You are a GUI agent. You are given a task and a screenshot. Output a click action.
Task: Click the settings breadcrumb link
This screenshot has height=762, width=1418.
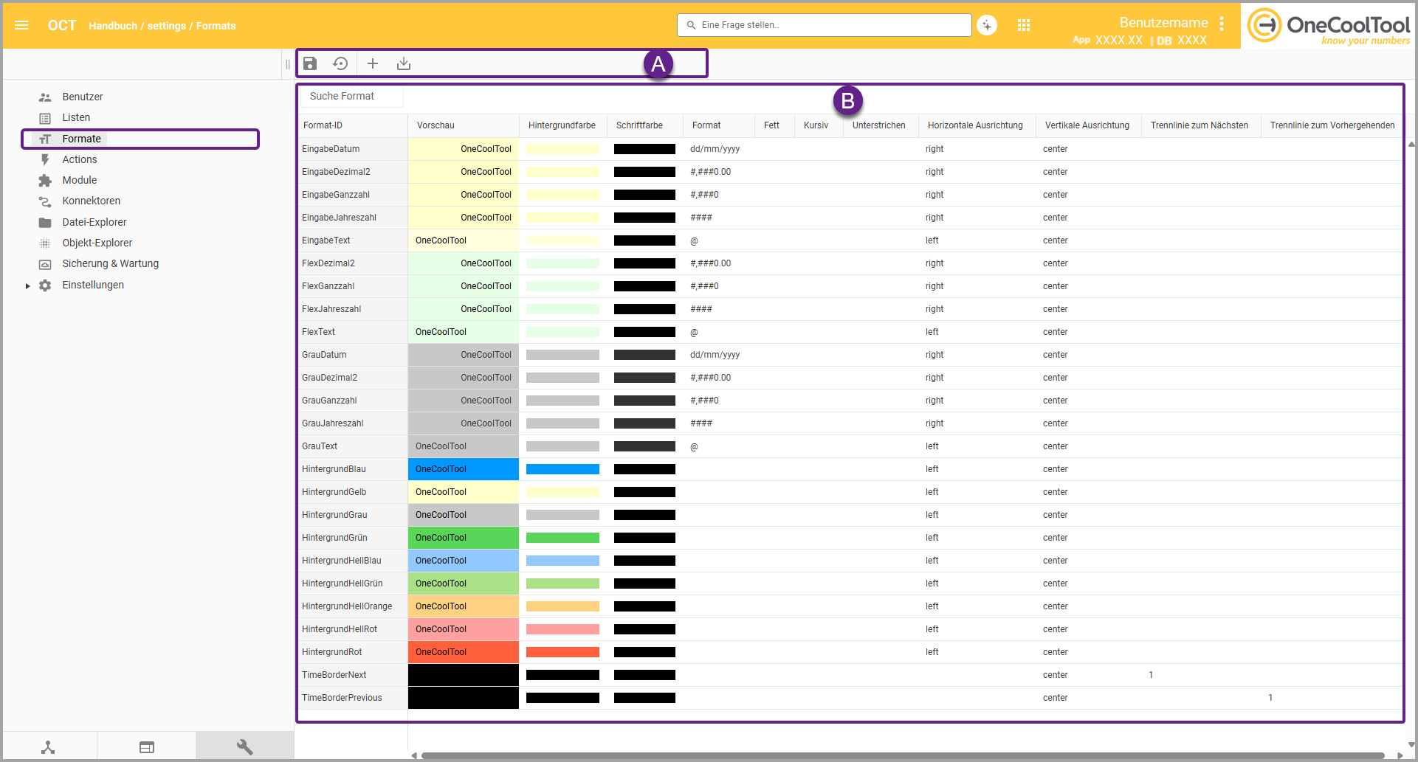tap(166, 26)
